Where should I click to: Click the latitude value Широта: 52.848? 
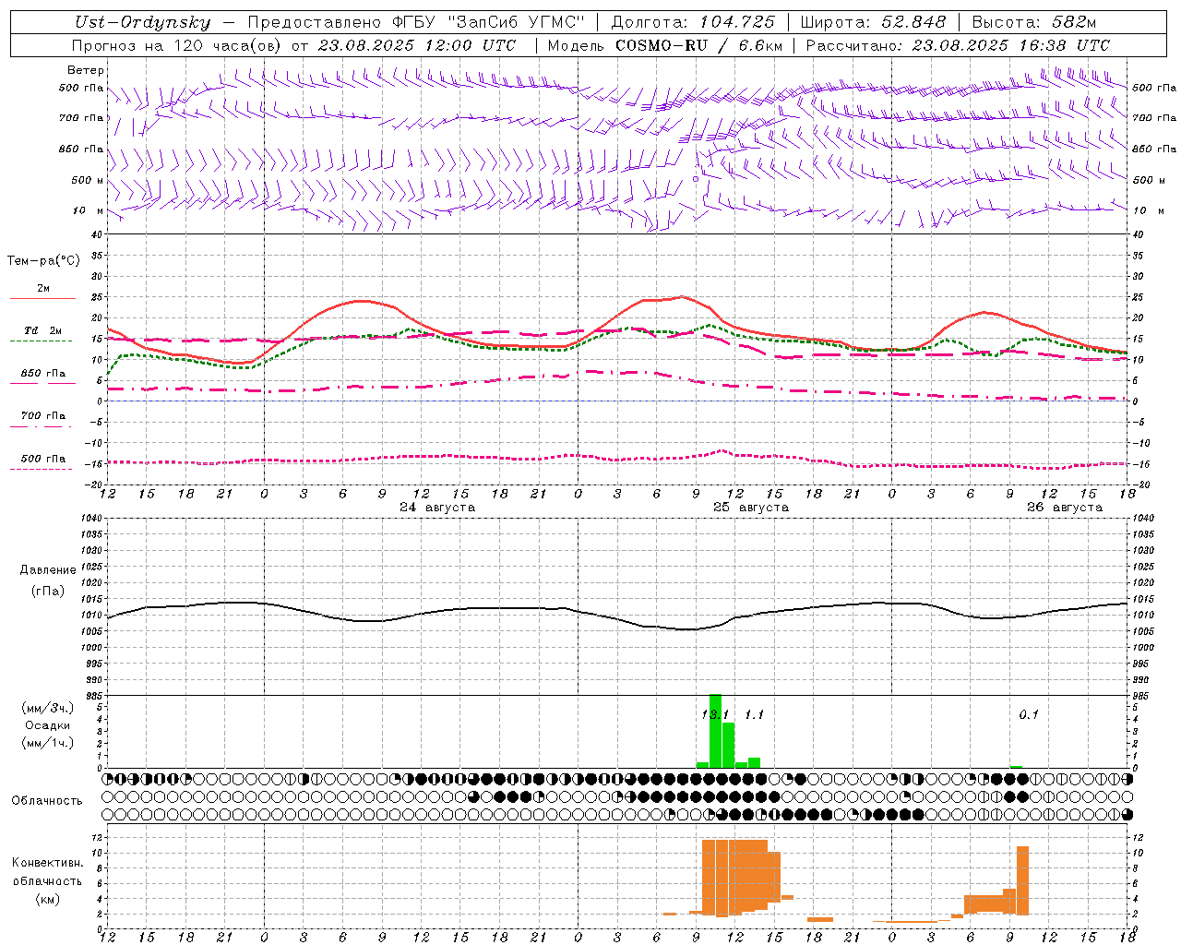873,22
